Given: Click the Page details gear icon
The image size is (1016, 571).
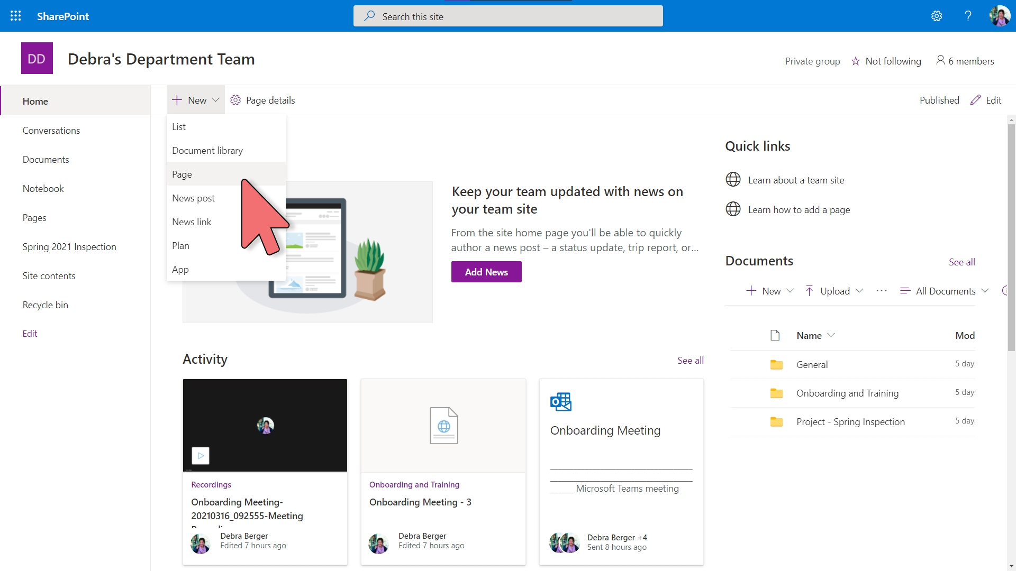Looking at the screenshot, I should 235,100.
